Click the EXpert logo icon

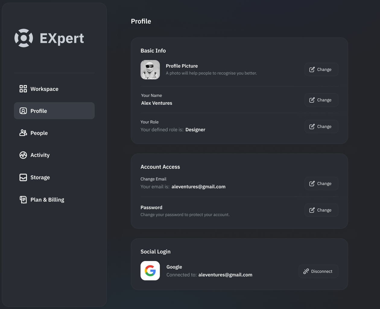24,38
